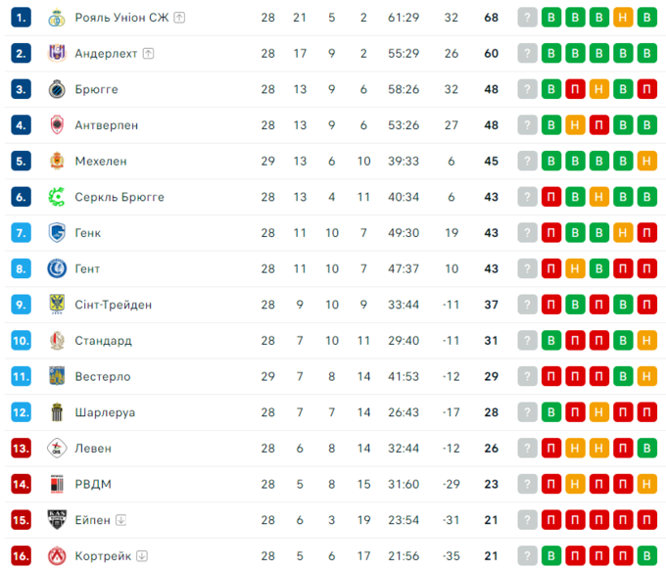Click the promotion arrow beside Андерлехт
This screenshot has width=666, height=572.
click(x=148, y=54)
